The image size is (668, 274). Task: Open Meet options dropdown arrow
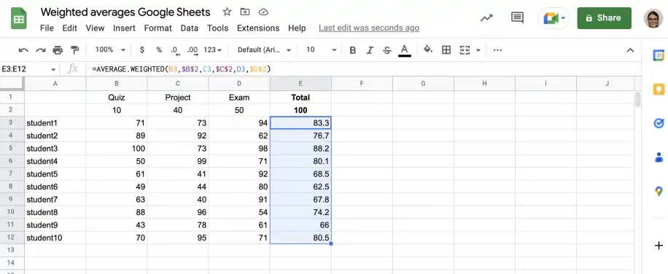coord(563,18)
